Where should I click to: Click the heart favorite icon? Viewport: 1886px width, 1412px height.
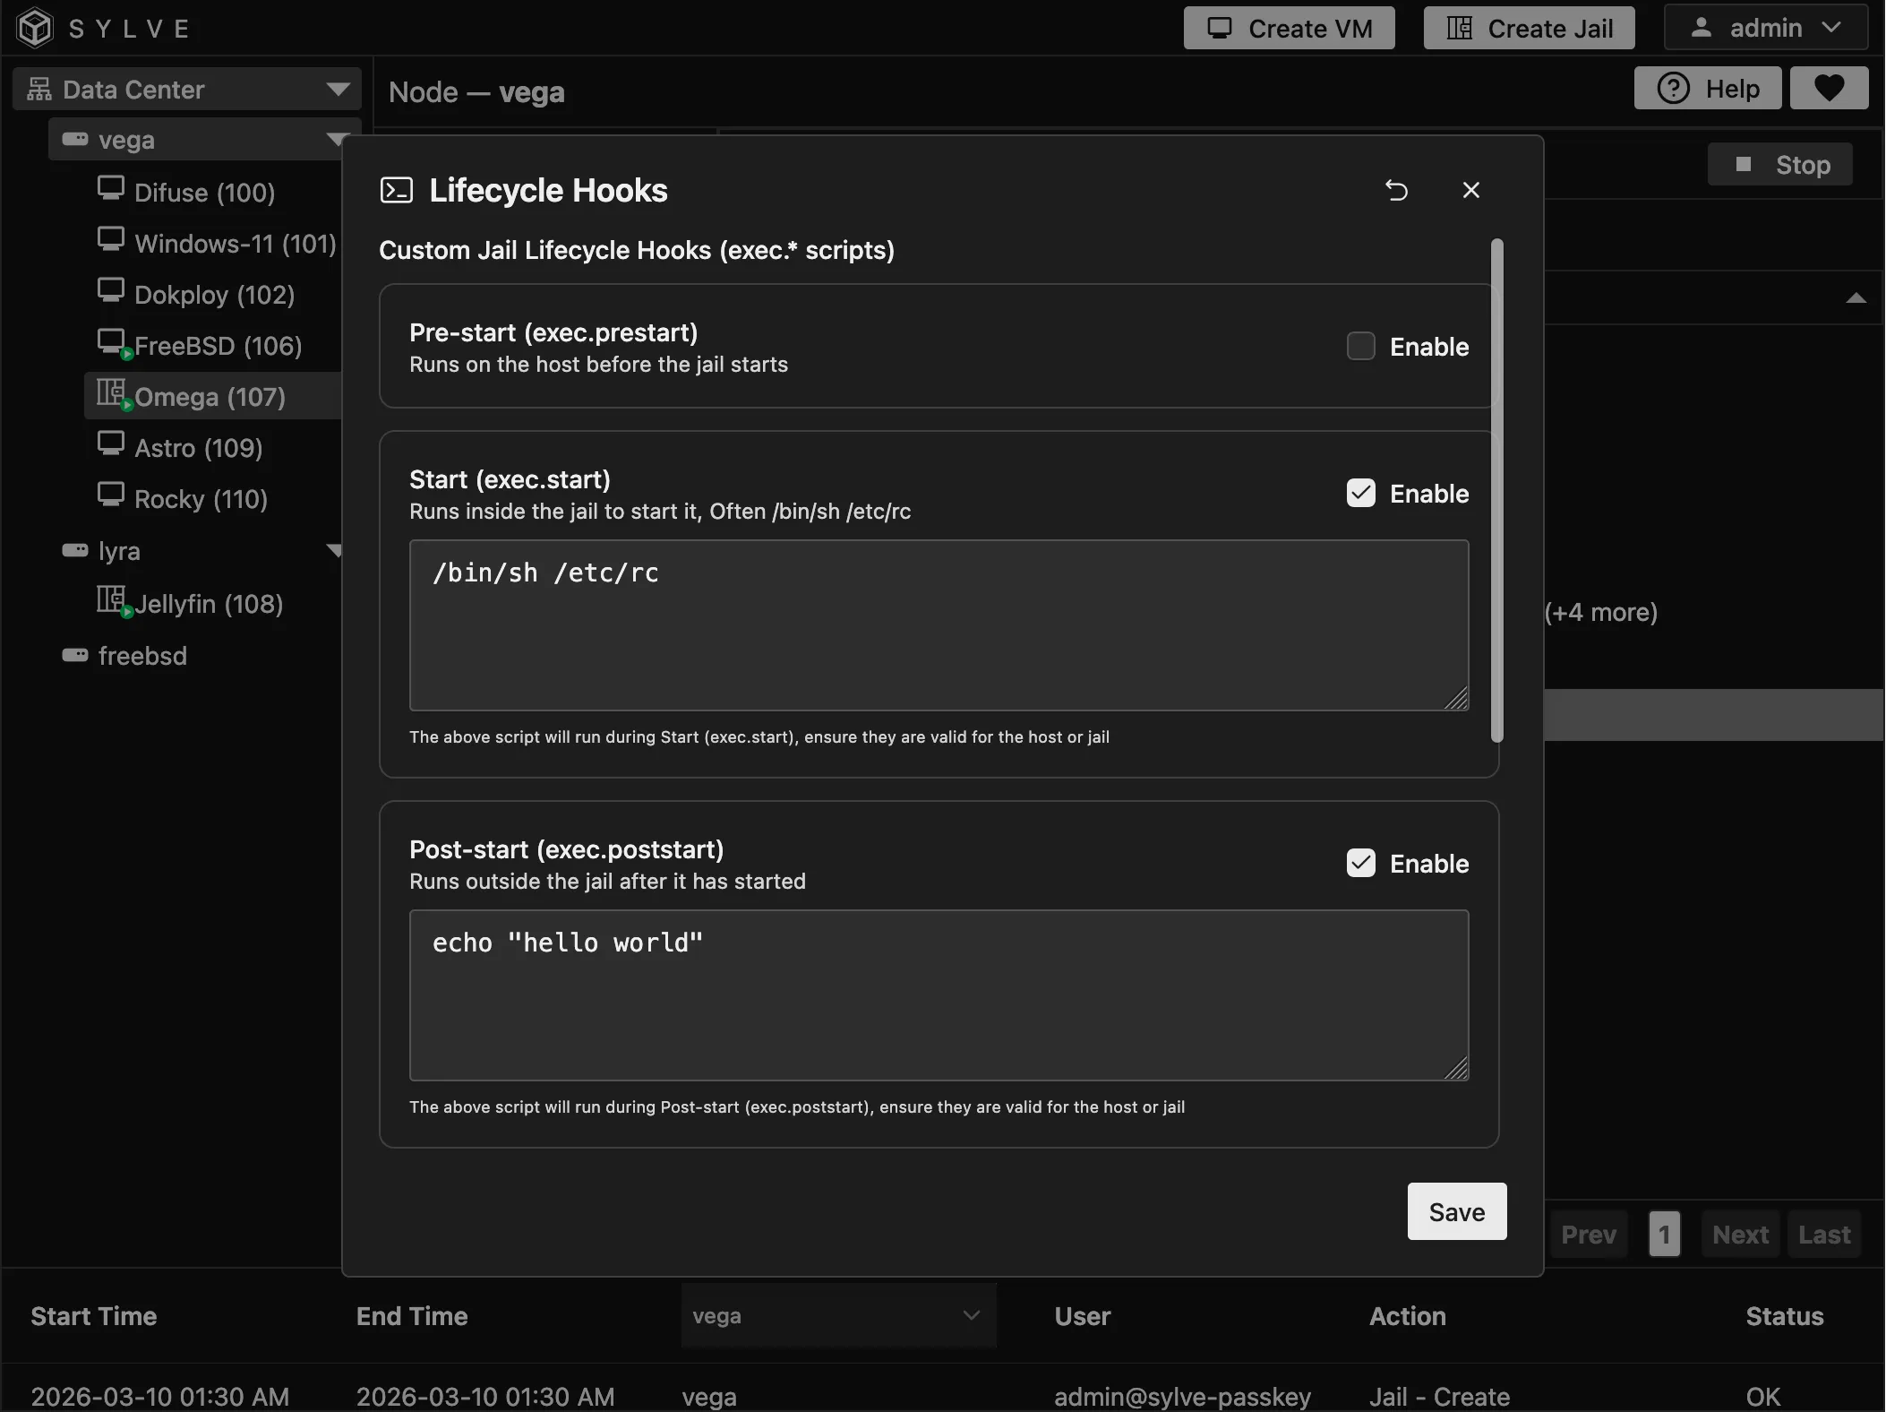click(1829, 87)
